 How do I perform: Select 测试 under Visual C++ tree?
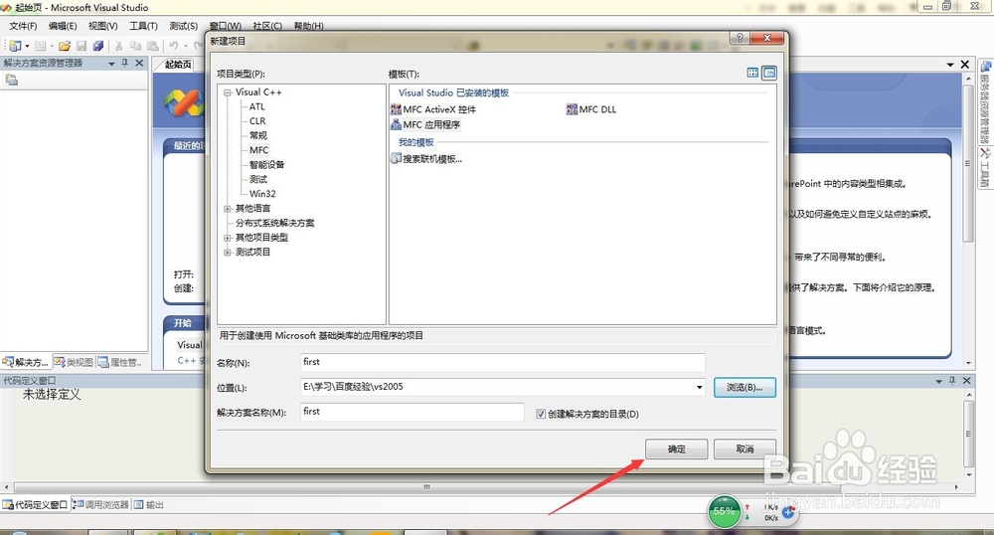coord(258,179)
